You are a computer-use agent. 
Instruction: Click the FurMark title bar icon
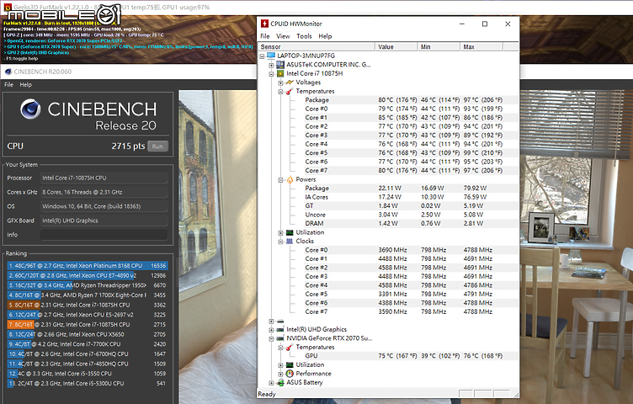pos(7,8)
